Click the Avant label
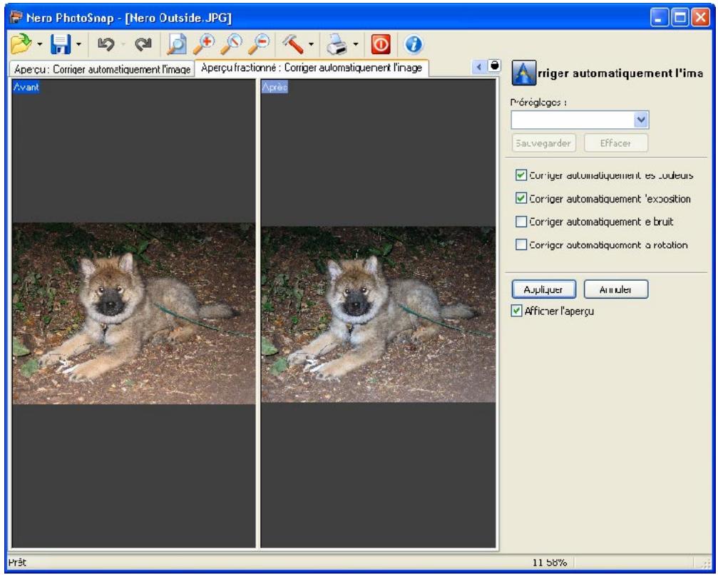718x575 pixels. pos(26,86)
